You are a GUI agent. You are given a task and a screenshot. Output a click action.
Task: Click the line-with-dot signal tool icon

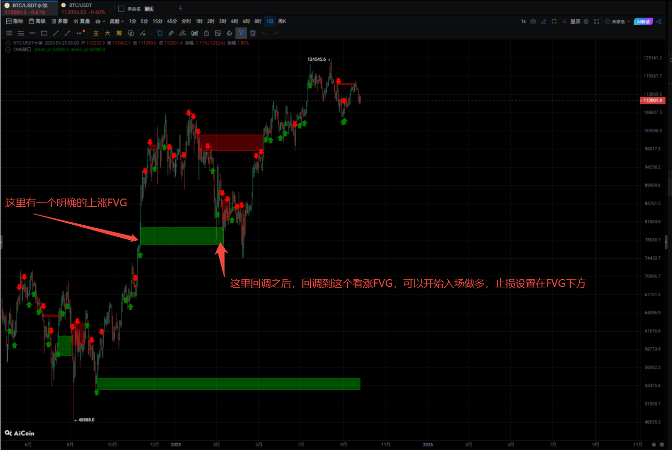coord(142,33)
